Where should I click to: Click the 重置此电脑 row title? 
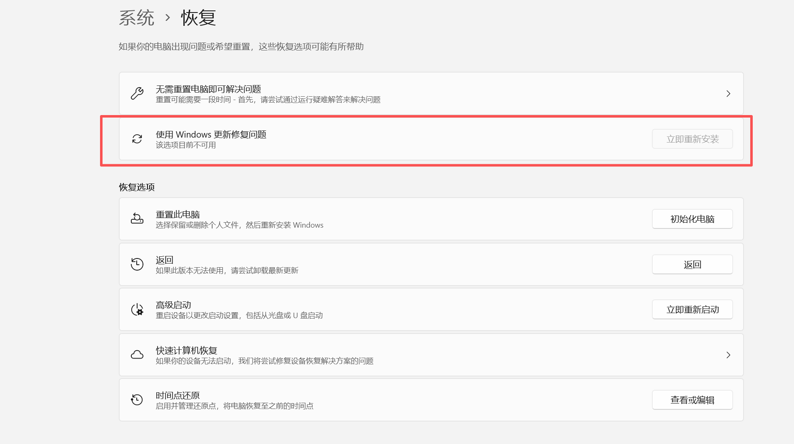click(x=178, y=215)
